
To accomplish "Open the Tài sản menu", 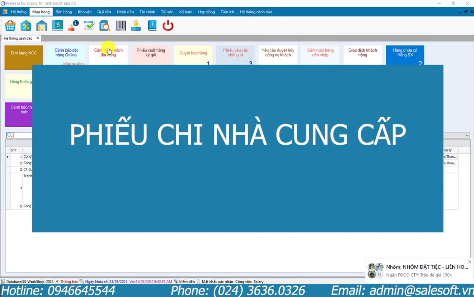I will click(167, 12).
